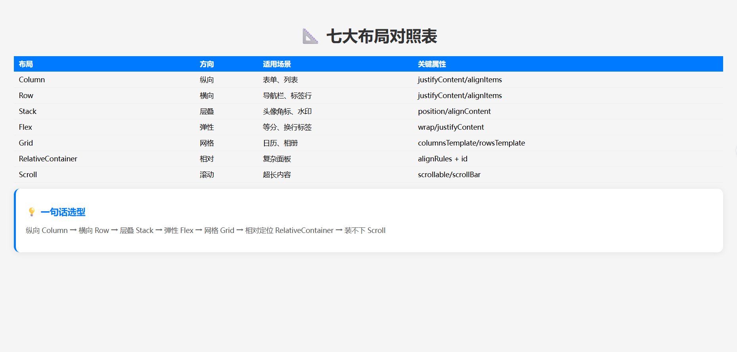The width and height of the screenshot is (737, 352).
Task: Click the alignRules + id cell
Action: point(442,159)
